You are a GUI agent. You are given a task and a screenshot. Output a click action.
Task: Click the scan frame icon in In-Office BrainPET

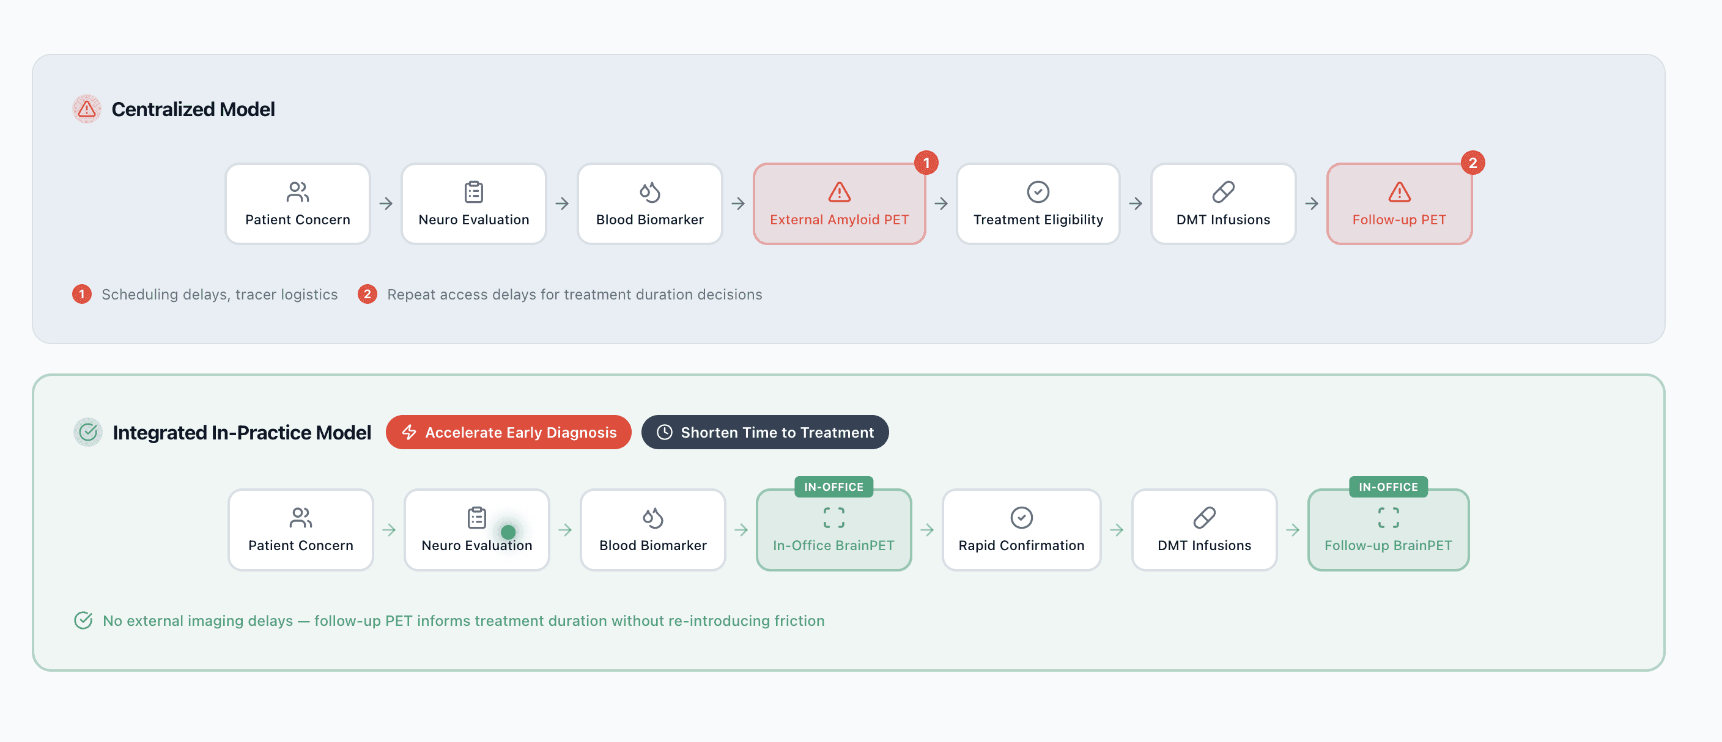(833, 518)
